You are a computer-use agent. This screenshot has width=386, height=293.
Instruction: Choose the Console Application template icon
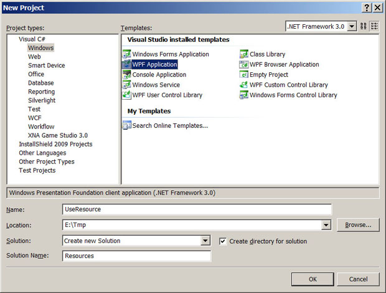126,74
